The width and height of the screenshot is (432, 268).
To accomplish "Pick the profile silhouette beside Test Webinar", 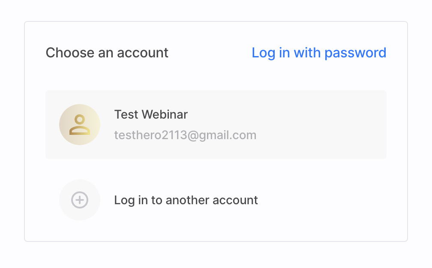I will pyautogui.click(x=80, y=125).
